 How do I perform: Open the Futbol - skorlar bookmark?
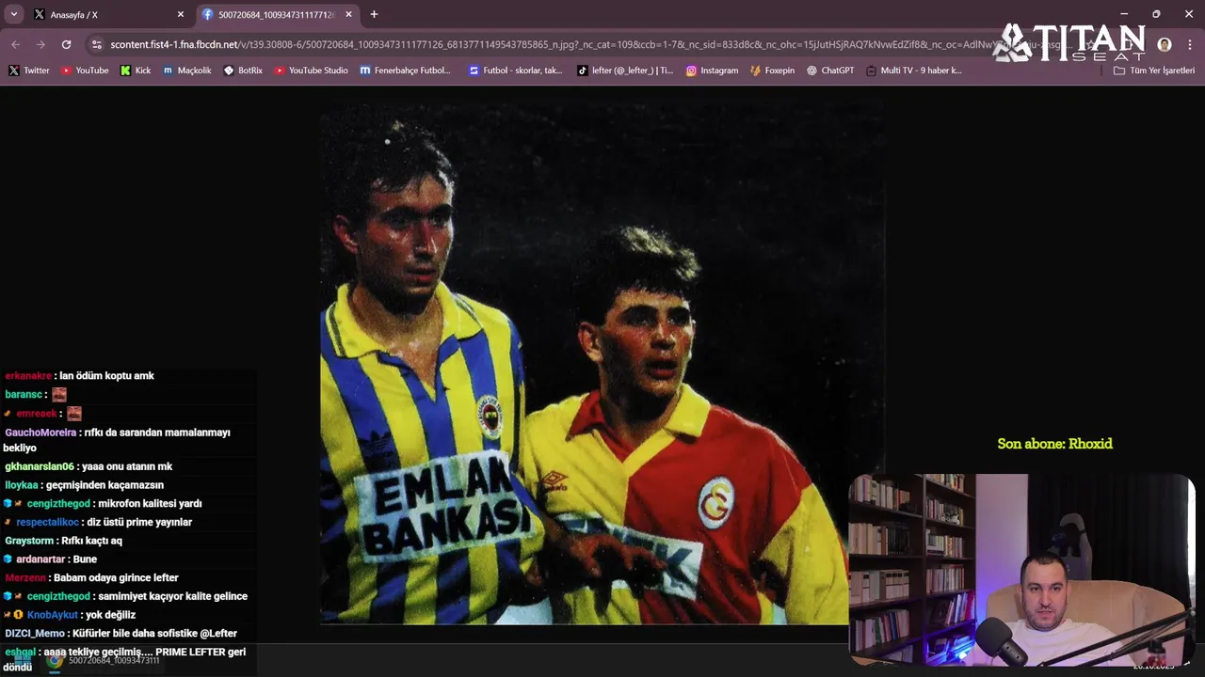516,71
